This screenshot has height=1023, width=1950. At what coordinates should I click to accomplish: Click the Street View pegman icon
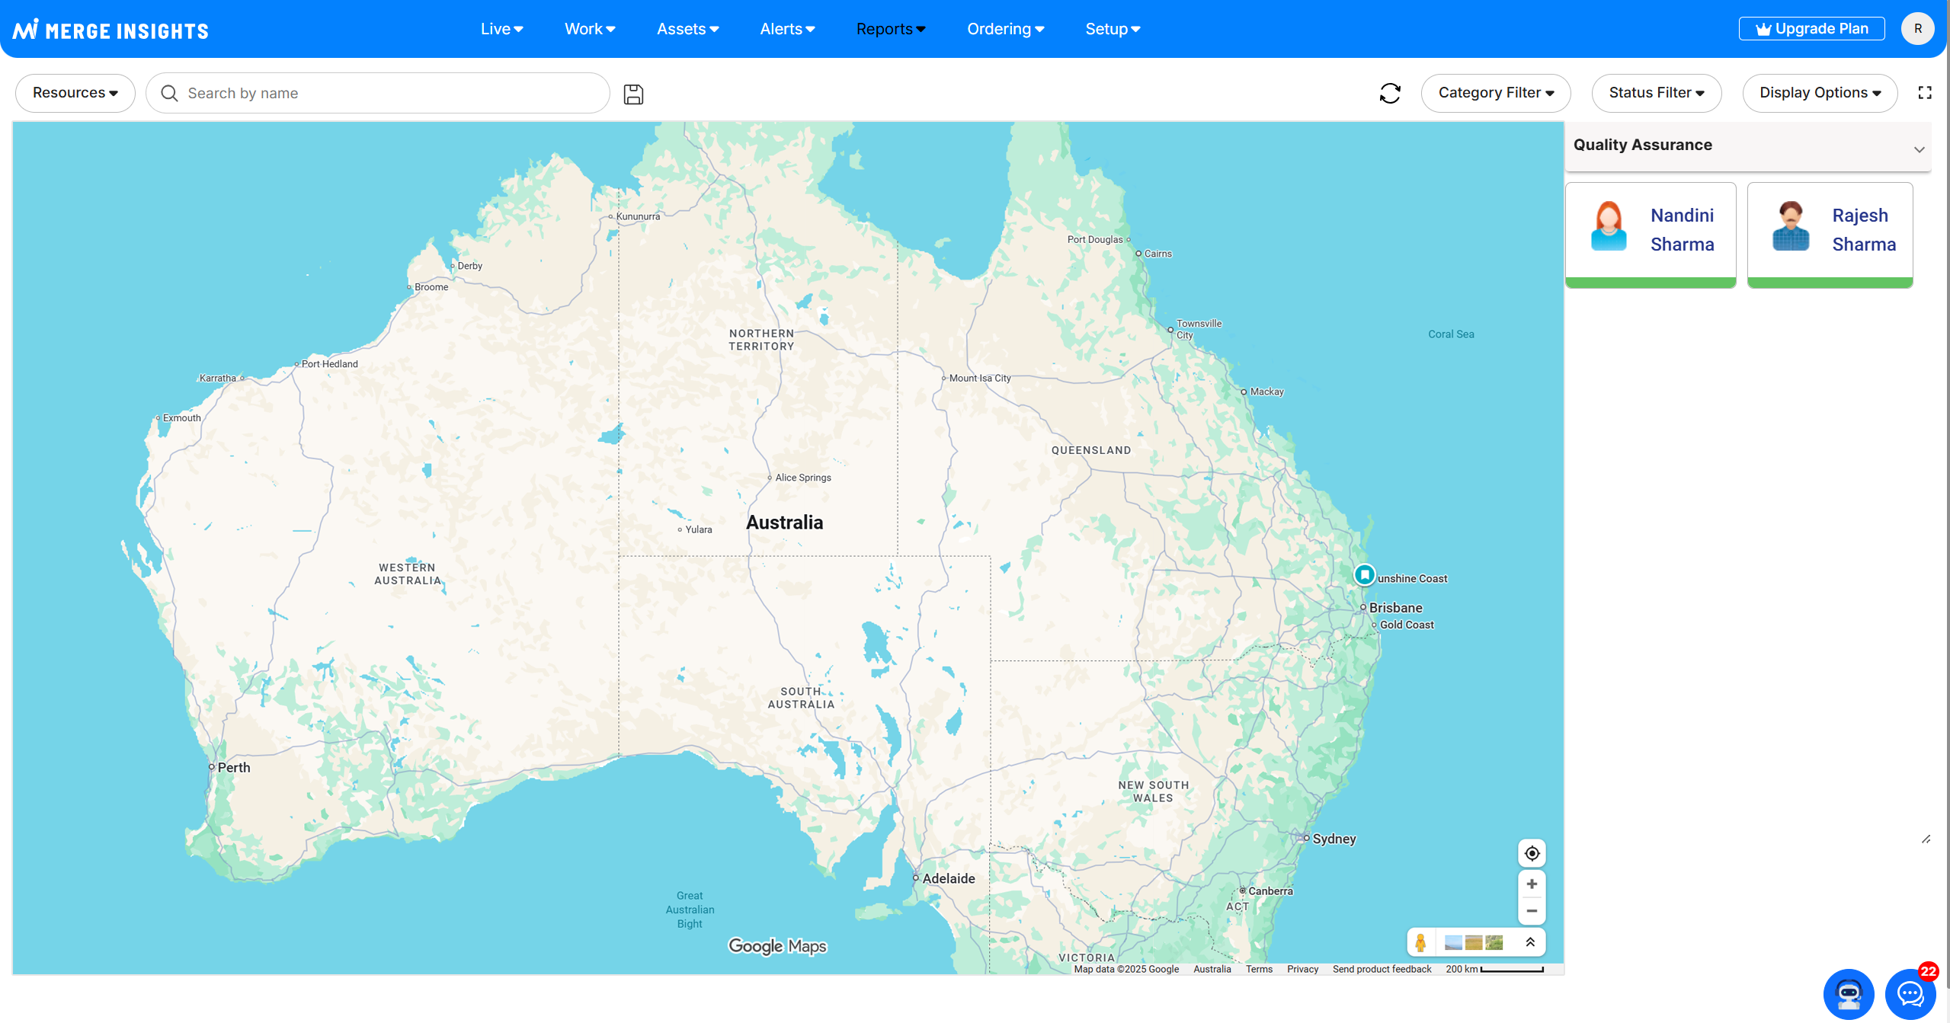click(1420, 943)
